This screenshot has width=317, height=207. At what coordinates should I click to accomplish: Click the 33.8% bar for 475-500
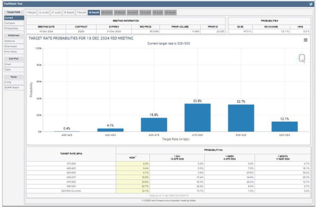(x=197, y=117)
